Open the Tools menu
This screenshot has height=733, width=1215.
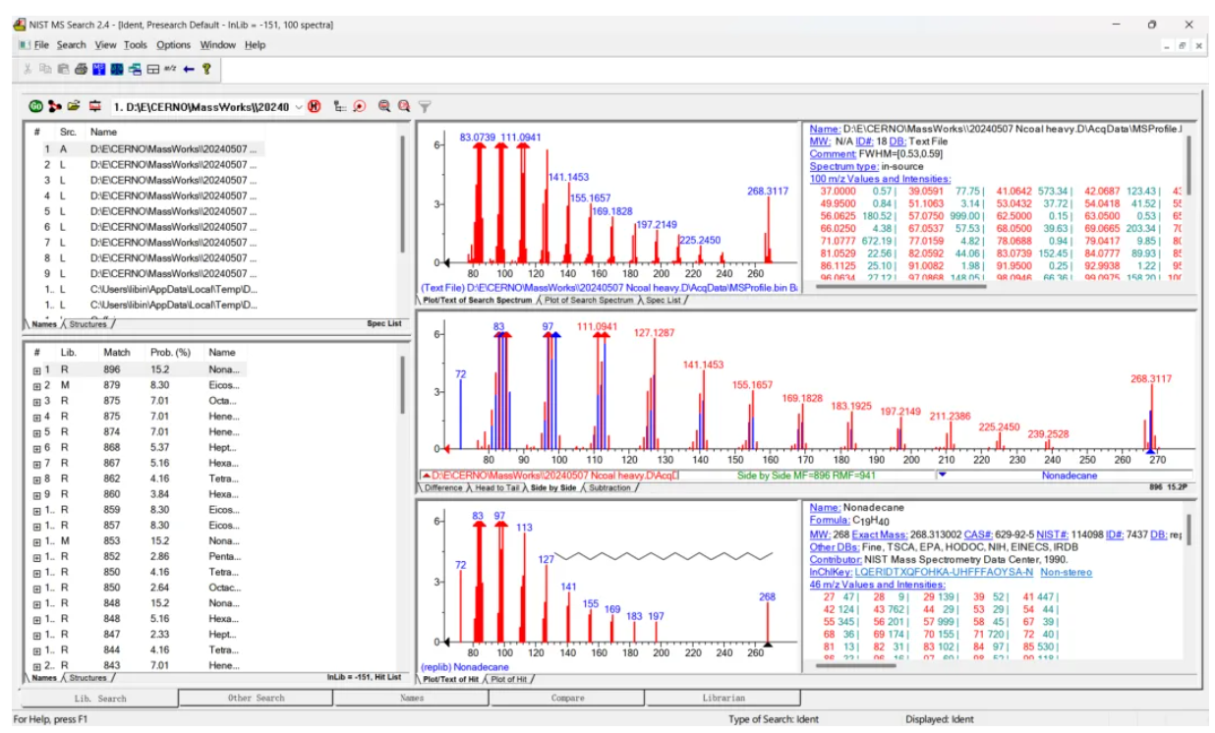coord(136,45)
